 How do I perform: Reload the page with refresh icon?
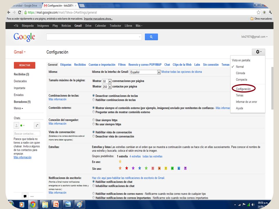[19, 12]
